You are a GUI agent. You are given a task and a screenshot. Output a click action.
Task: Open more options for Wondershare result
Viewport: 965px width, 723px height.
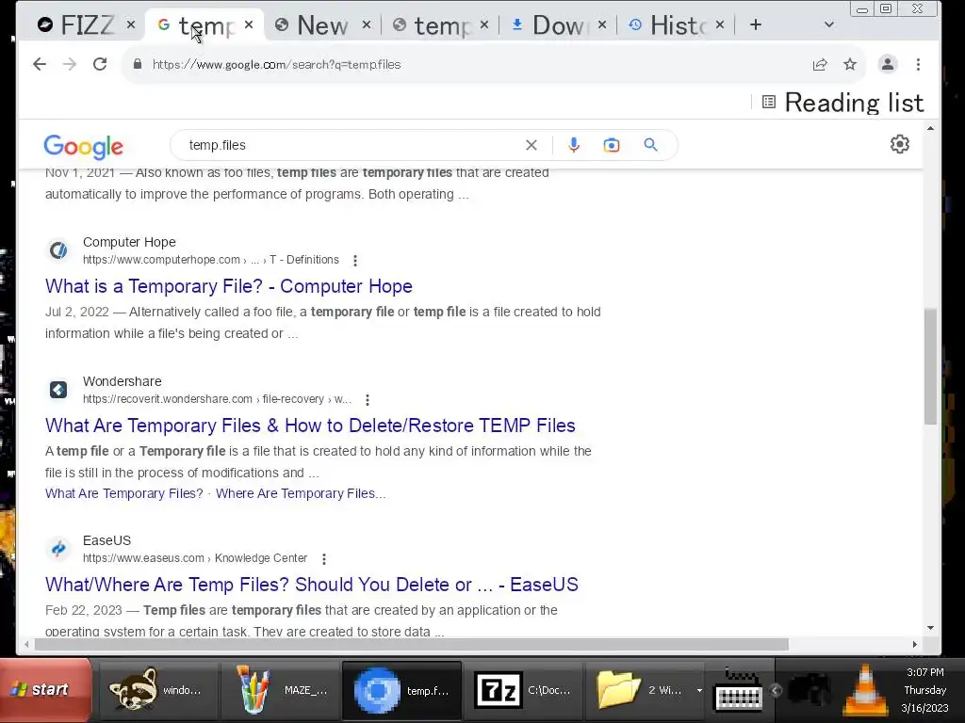368,399
